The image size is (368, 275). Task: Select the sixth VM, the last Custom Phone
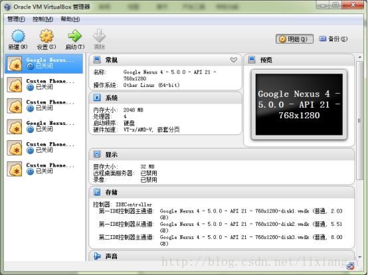[x=44, y=169]
